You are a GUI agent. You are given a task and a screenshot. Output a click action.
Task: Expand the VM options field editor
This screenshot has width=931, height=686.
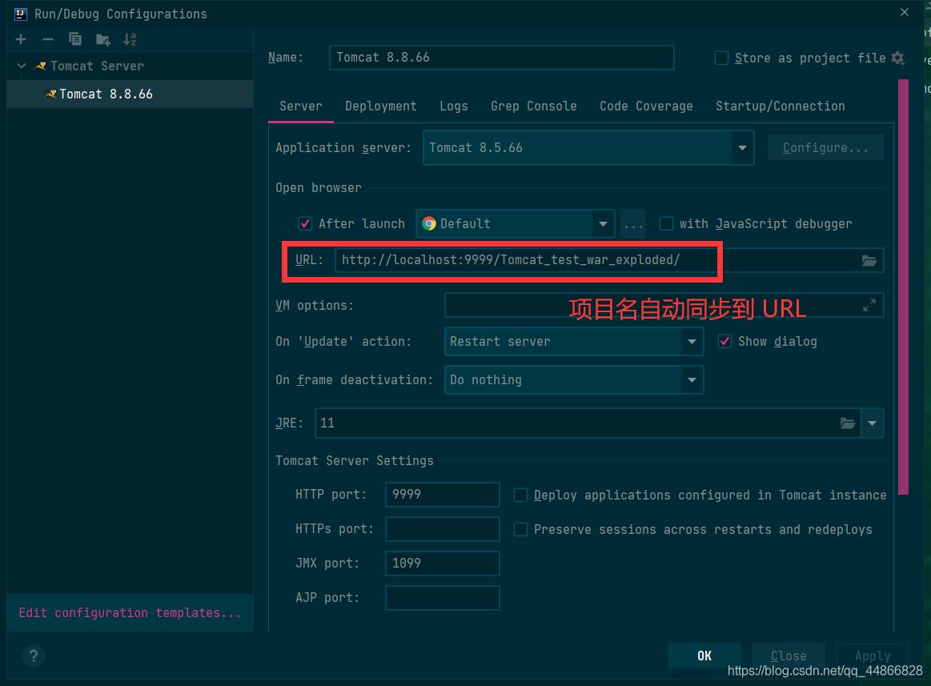pyautogui.click(x=869, y=305)
